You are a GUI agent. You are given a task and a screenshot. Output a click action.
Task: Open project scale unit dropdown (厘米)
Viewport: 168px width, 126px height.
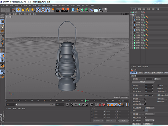157,79
